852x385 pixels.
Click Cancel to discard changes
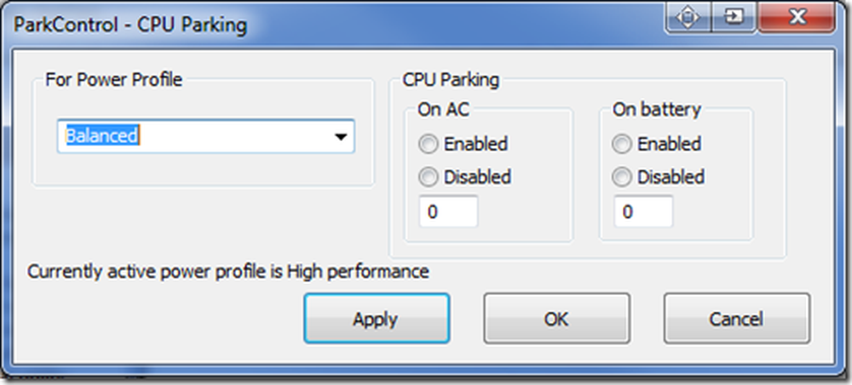(x=737, y=319)
